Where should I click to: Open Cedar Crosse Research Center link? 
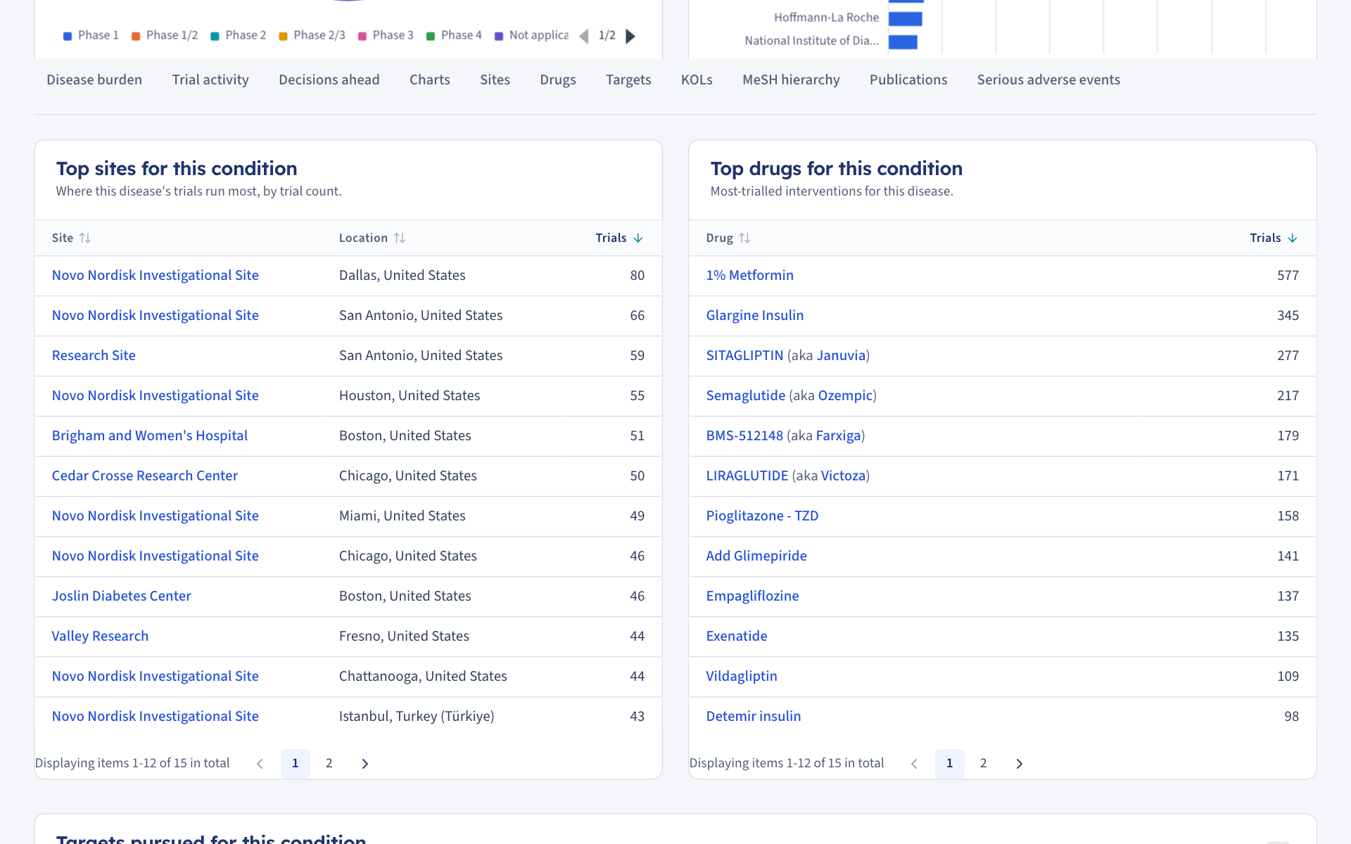(145, 475)
